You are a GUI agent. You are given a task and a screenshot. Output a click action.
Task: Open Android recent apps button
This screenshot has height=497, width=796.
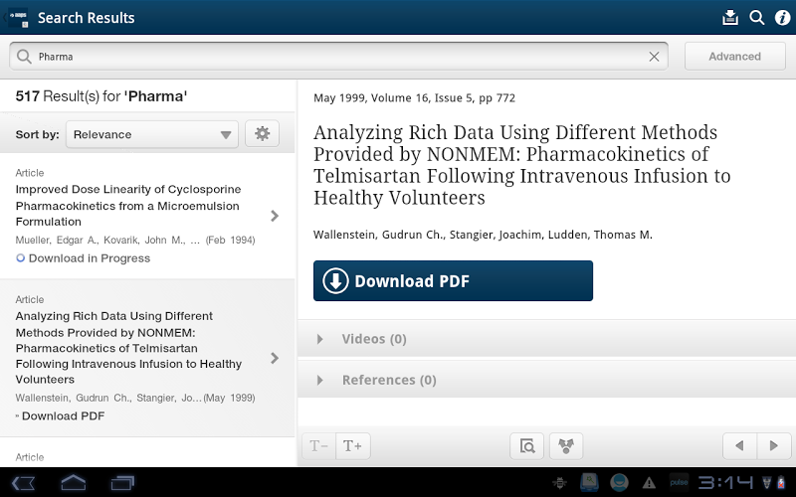(x=122, y=483)
